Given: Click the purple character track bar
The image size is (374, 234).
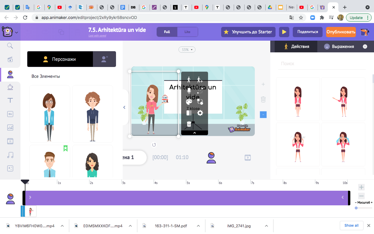Looking at the screenshot, I should tap(186, 198).
